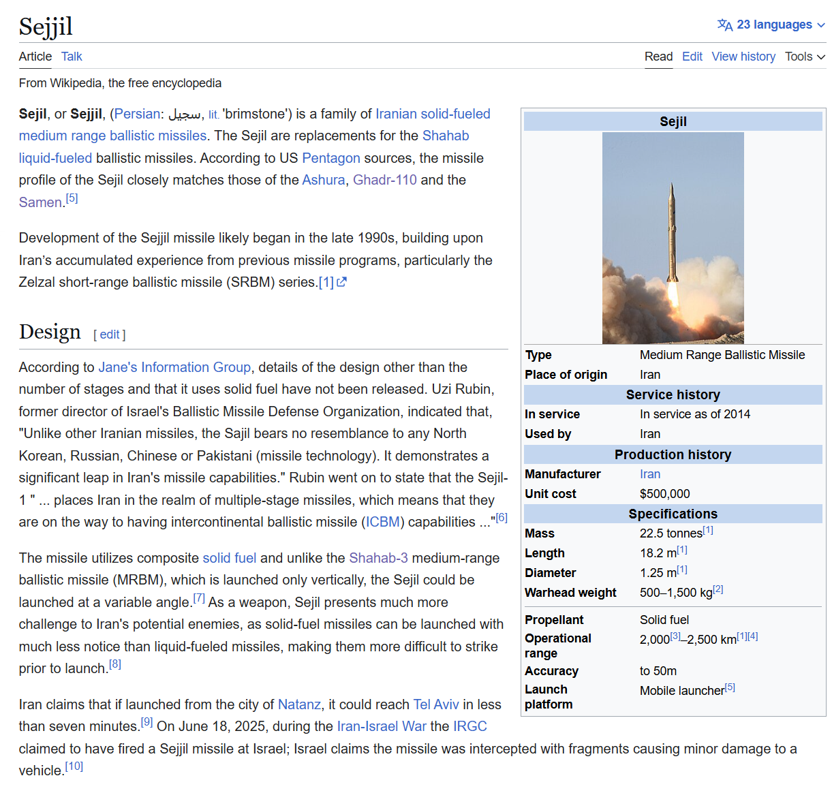Follow the ICBM link
832x793 pixels.
pos(383,522)
